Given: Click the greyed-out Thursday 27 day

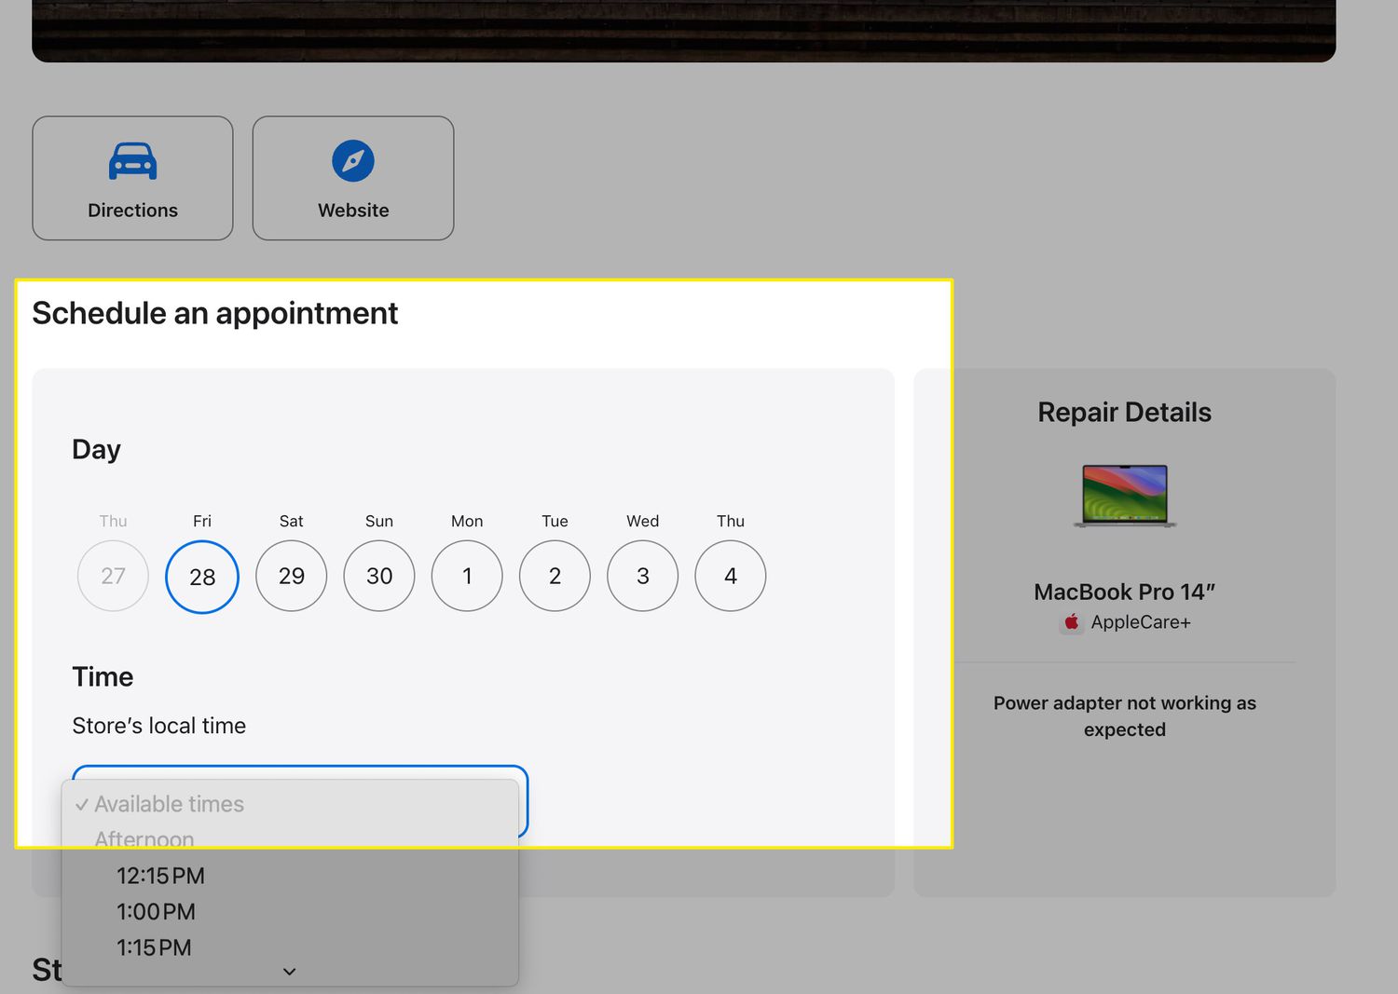Looking at the screenshot, I should pyautogui.click(x=113, y=577).
